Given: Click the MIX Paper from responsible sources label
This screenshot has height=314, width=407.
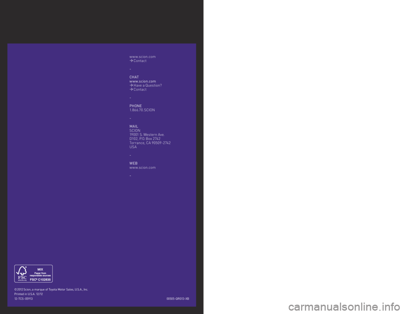Looking at the screenshot, I should pos(40,273).
